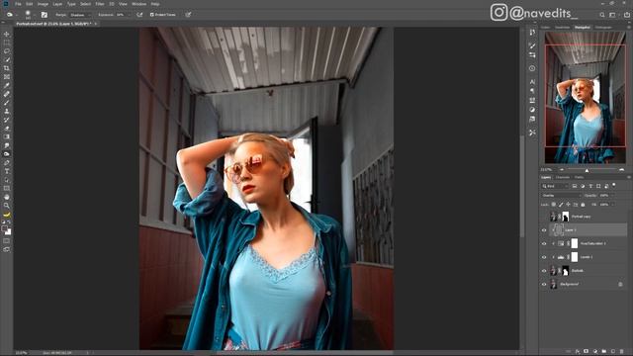The height and width of the screenshot is (356, 633).
Task: Open the History panel icon in side strip
Action: pyautogui.click(x=532, y=33)
